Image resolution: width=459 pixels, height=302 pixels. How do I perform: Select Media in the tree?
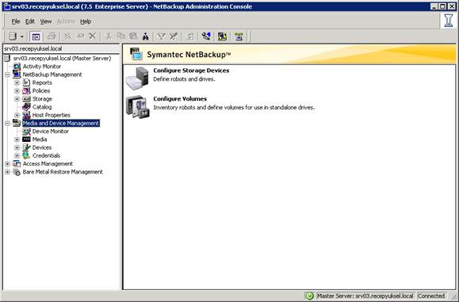click(40, 140)
